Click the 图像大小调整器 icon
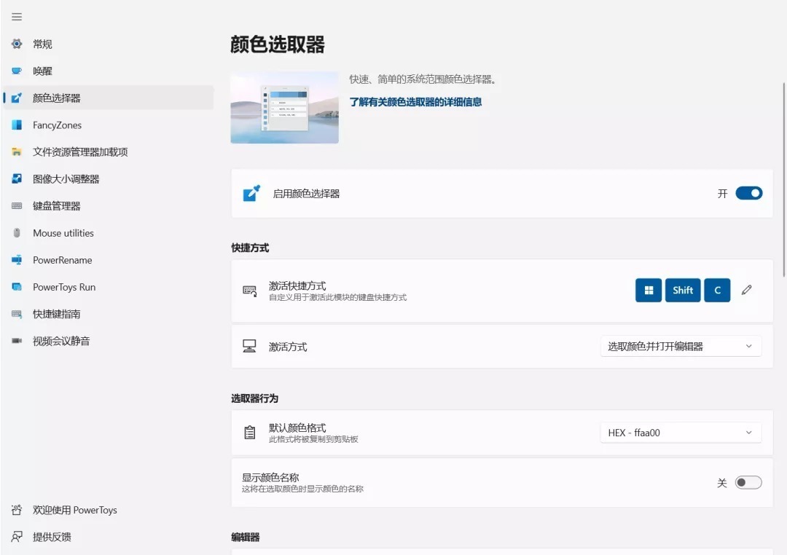Screen dimensions: 787x555 click(x=17, y=179)
